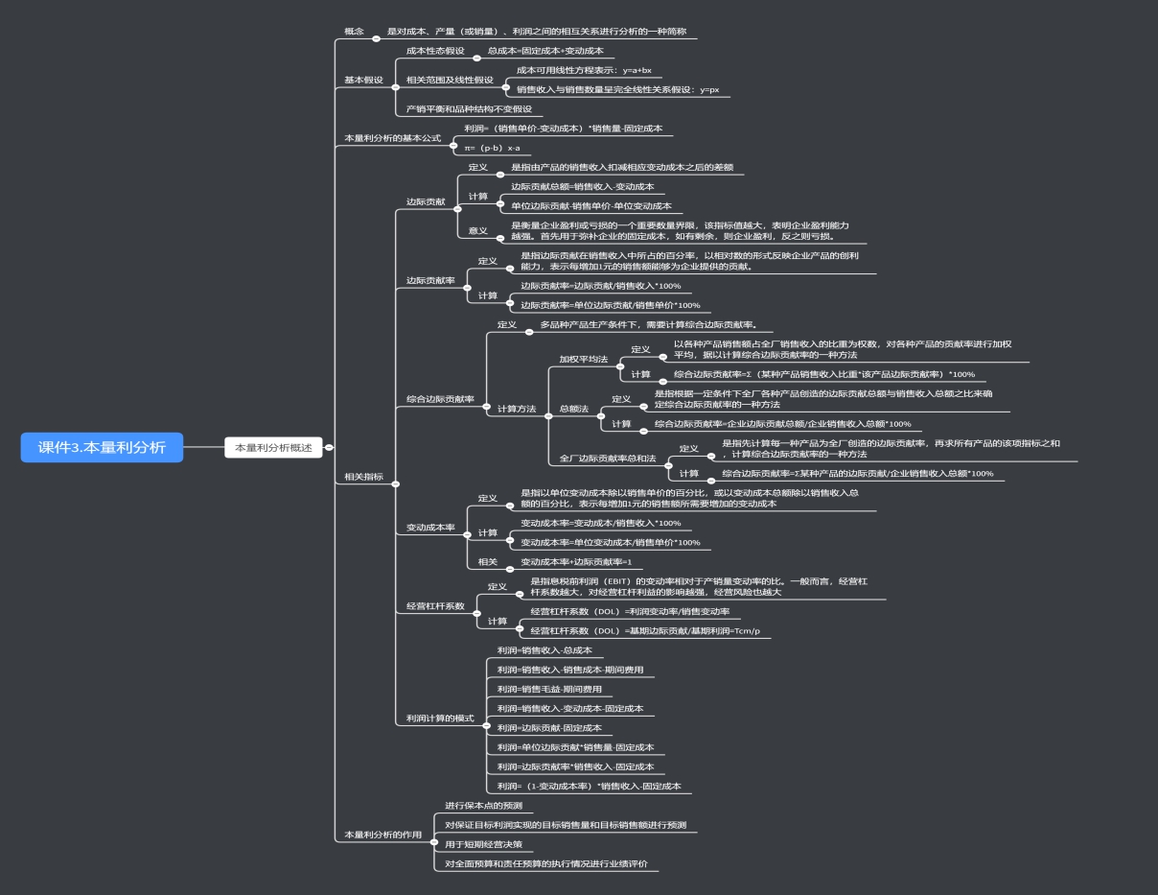Select the 边际贡献率 topic

click(430, 280)
